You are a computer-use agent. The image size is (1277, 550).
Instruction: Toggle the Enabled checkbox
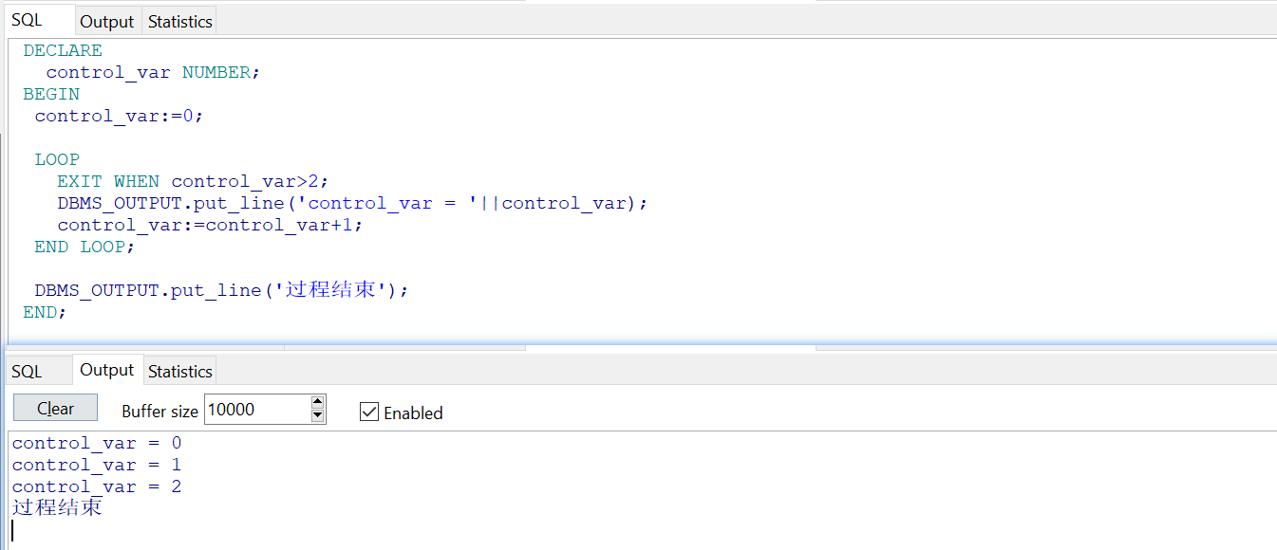coord(369,412)
